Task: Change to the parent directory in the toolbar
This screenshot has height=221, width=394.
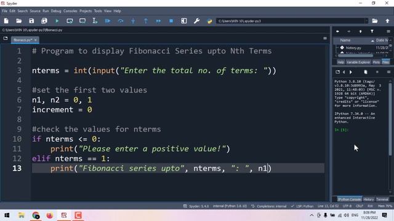Action: coord(387,21)
